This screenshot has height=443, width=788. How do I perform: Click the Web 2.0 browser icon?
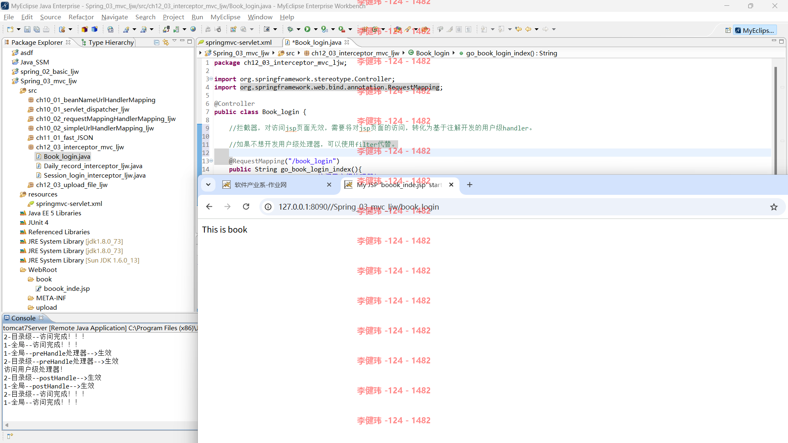tap(110, 29)
